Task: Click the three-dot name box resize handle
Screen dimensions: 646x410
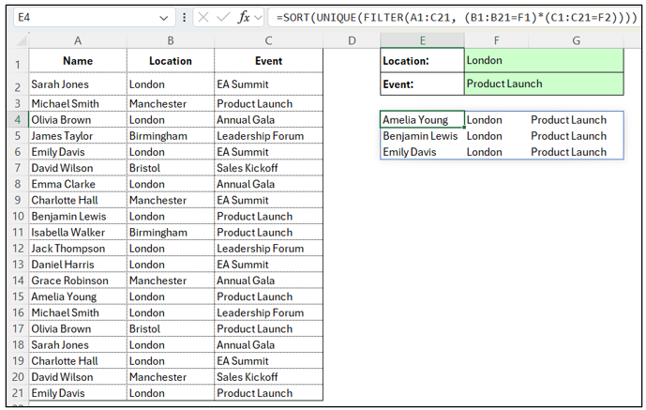Action: (x=184, y=17)
